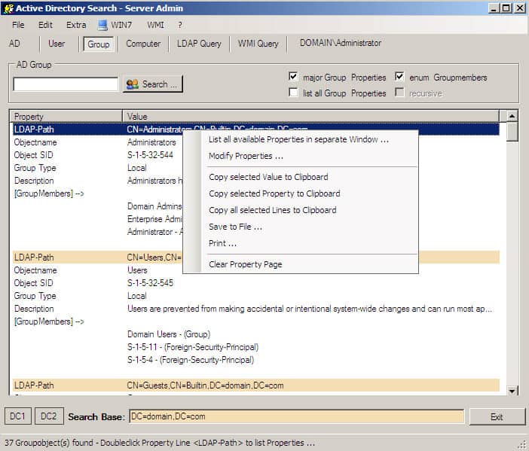Uncheck enum Groupmembers checkbox
This screenshot has height=451, width=529.
[400, 78]
